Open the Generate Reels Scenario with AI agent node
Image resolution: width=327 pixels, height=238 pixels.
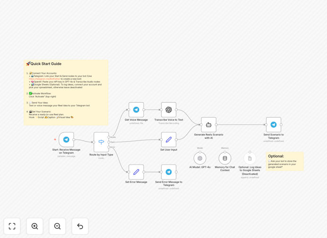208,124
